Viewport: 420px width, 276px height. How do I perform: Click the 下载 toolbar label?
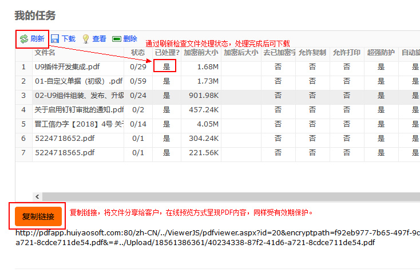(x=68, y=39)
